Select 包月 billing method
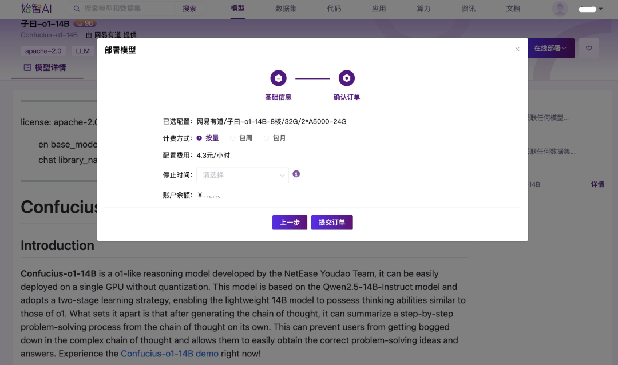This screenshot has height=365, width=618. [x=275, y=138]
